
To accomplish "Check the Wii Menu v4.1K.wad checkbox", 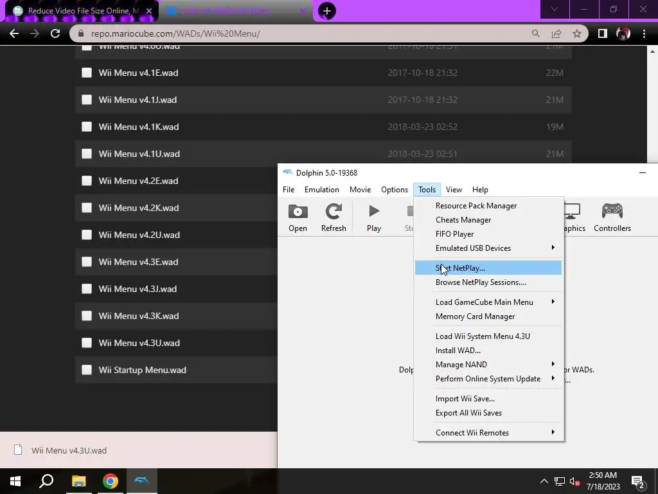I will coord(87,127).
